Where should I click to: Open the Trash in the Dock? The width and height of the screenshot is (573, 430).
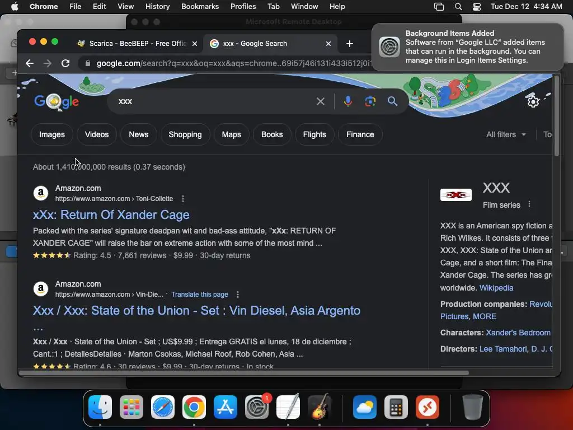click(x=472, y=407)
